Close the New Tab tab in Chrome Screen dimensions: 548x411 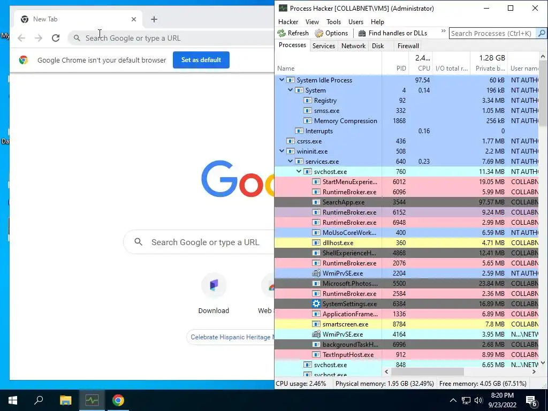pyautogui.click(x=133, y=19)
